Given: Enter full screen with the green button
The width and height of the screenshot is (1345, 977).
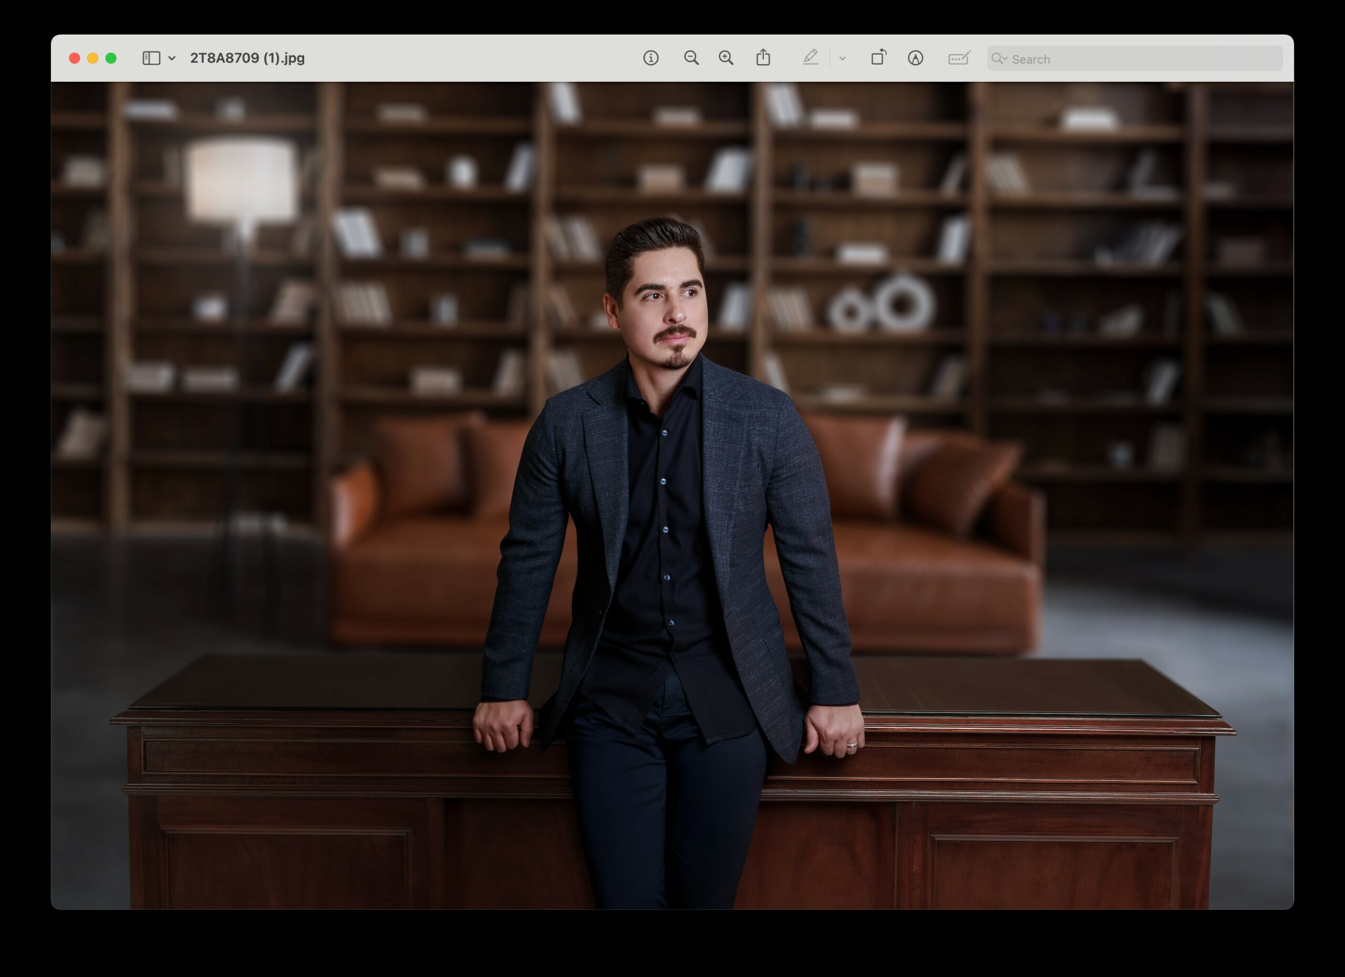Looking at the screenshot, I should (x=111, y=58).
